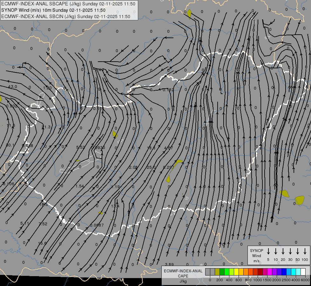Click the map value '15.6'
Image resolution: width=311 pixels, height=286 pixels.
[x=42, y=243]
